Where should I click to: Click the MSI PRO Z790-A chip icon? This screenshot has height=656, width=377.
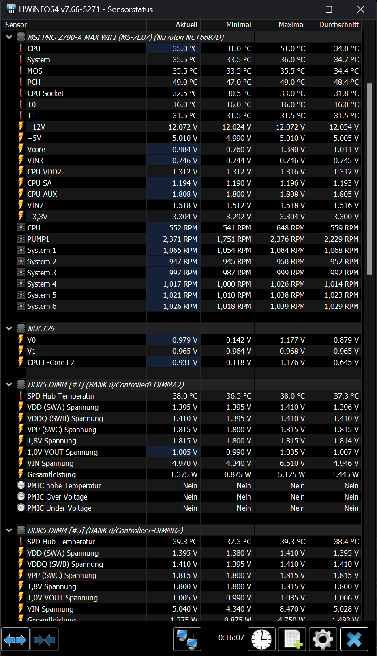[21, 37]
